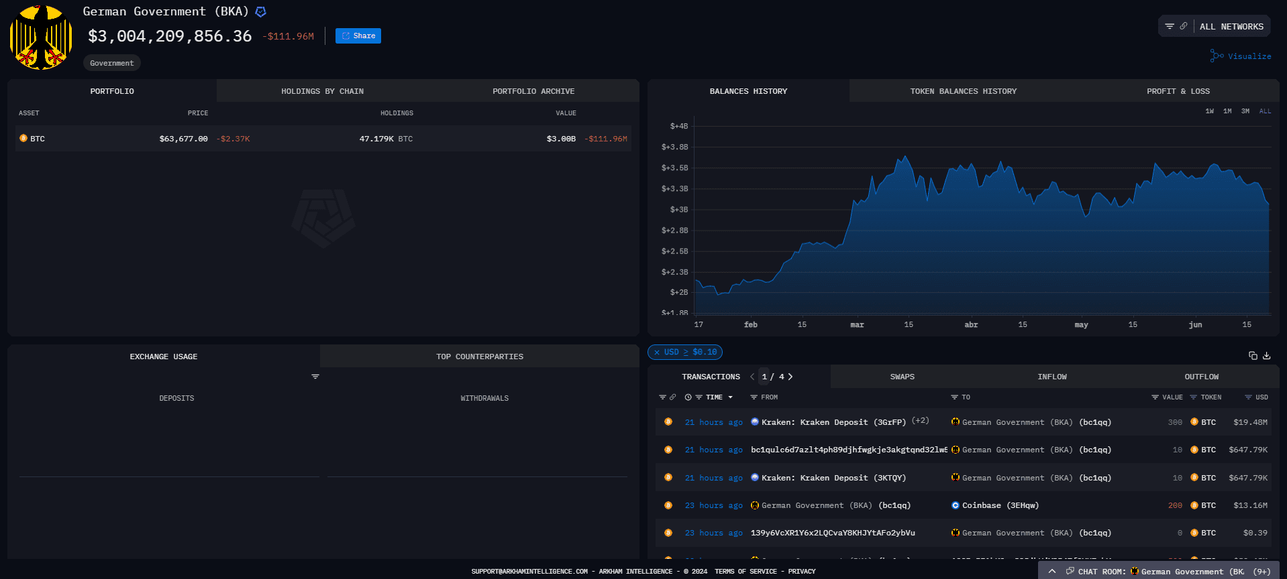Screen dimensions: 1287x579
Task: Open the Swaps tab
Action: [902, 377]
